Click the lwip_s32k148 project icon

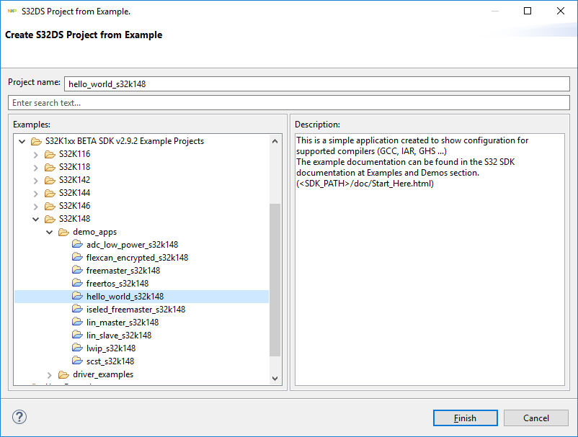coord(77,348)
